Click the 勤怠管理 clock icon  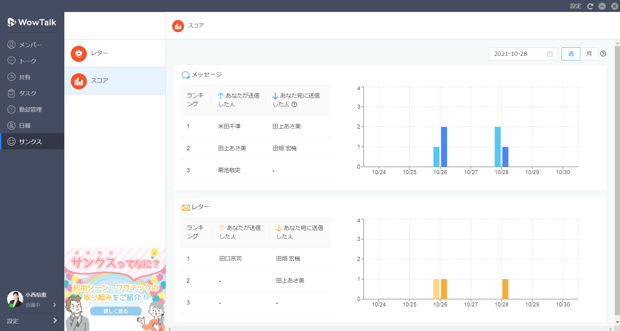point(11,109)
